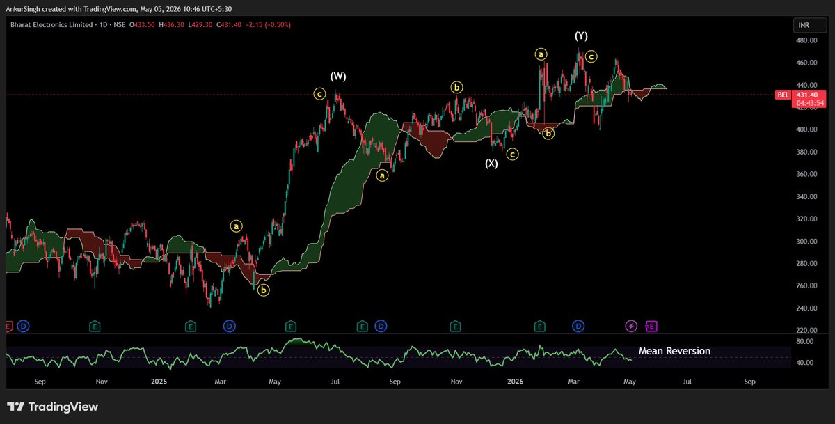Click the earnings marker below November 2025

point(455,325)
